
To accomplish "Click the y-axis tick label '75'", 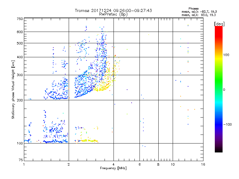I will (21, 160).
